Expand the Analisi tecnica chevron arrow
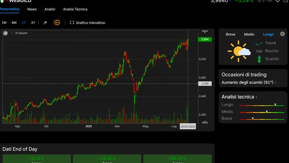 click(x=256, y=97)
